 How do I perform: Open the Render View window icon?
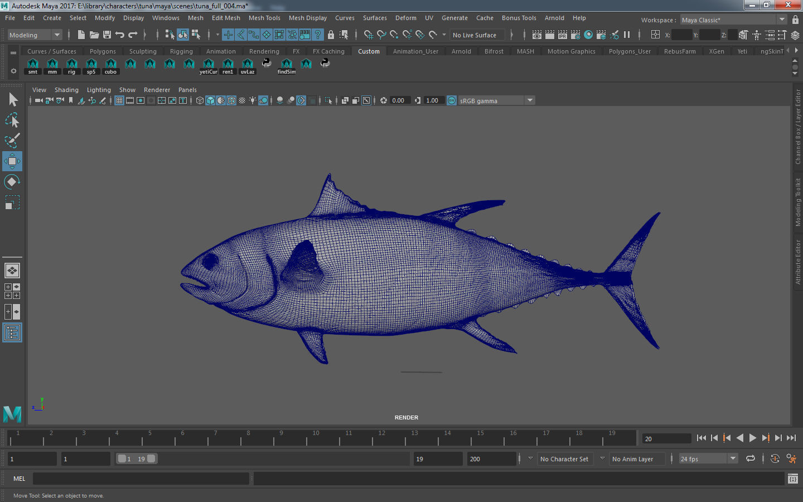coord(536,35)
